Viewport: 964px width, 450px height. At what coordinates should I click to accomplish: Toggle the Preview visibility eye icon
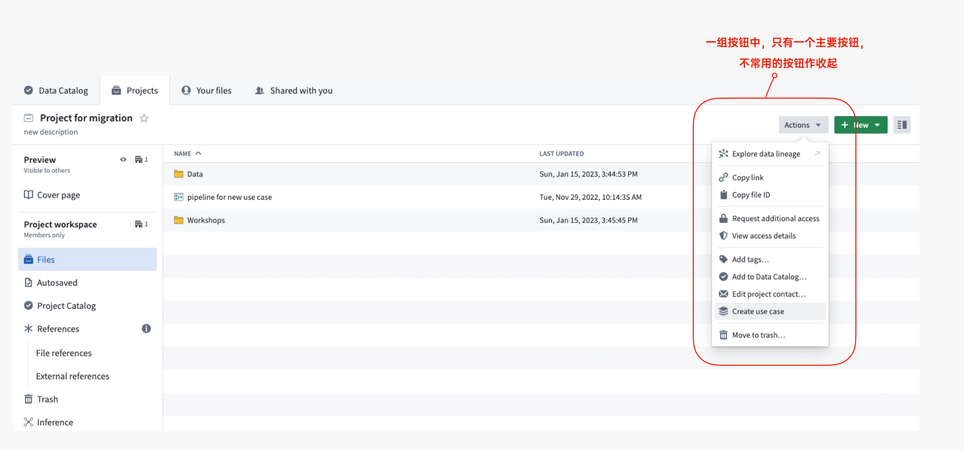(123, 160)
